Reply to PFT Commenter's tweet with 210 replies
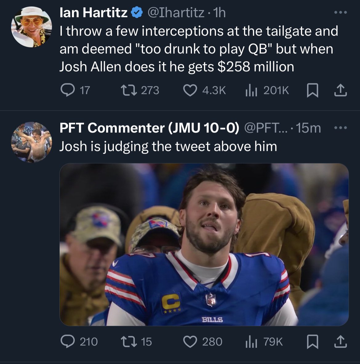 [68, 342]
